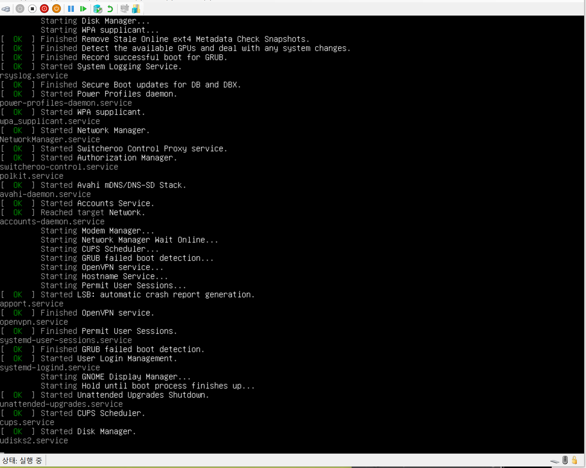Turn off the VM with black square button
586x468 pixels.
coord(32,8)
